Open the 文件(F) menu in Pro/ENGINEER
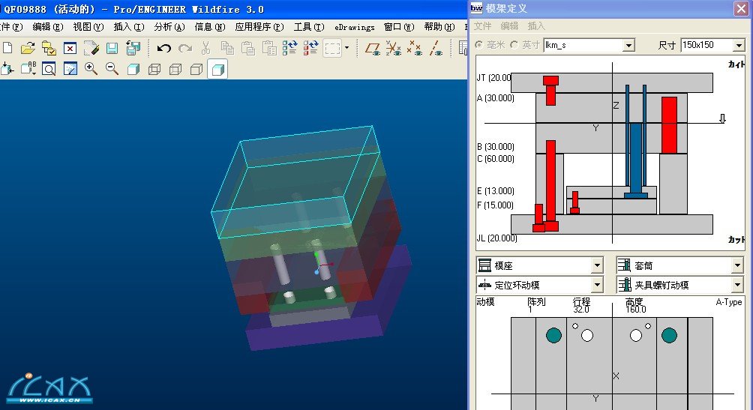This screenshot has height=410, width=753. 10,27
